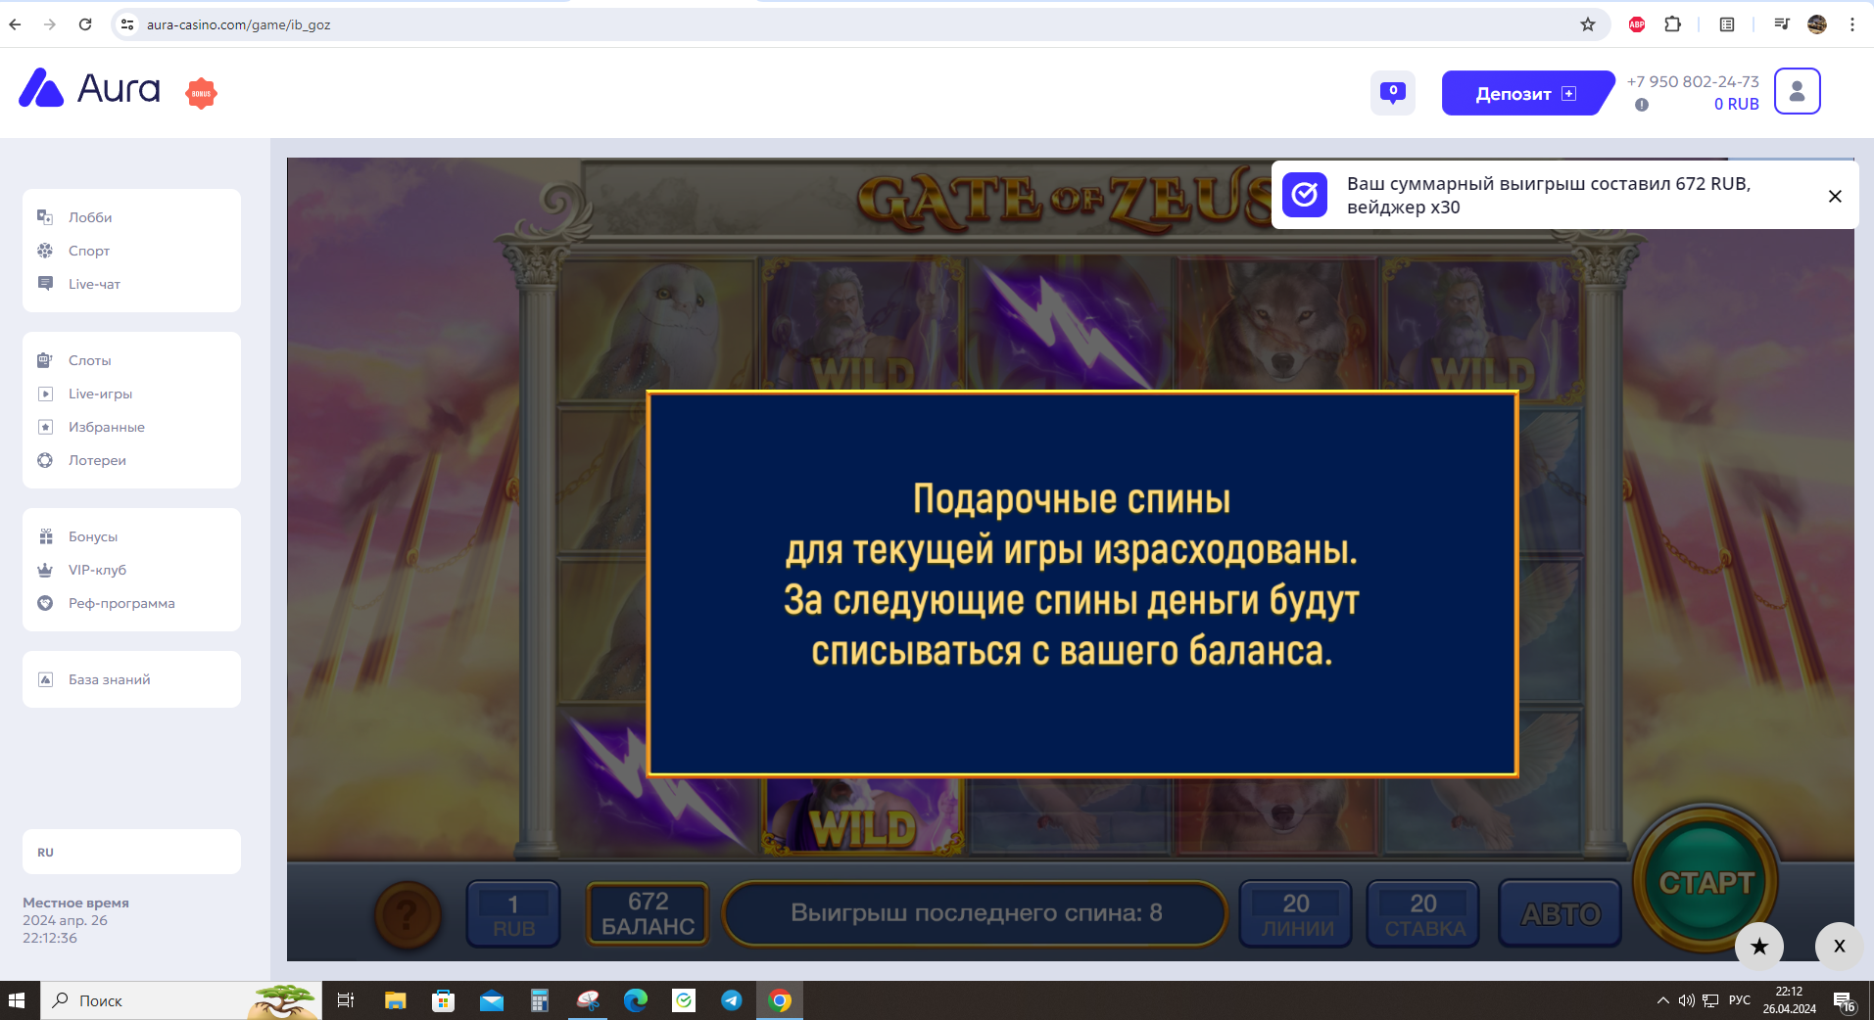
Task: Open the notifications message icon
Action: pyautogui.click(x=1392, y=93)
